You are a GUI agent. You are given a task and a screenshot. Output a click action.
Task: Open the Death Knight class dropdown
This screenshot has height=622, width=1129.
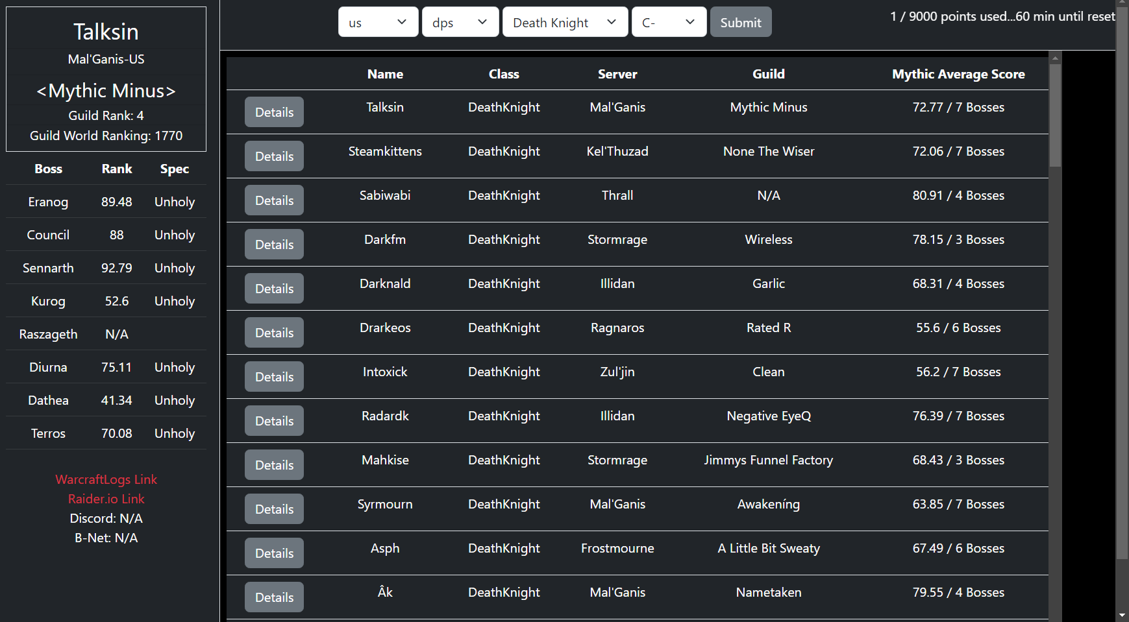point(564,22)
